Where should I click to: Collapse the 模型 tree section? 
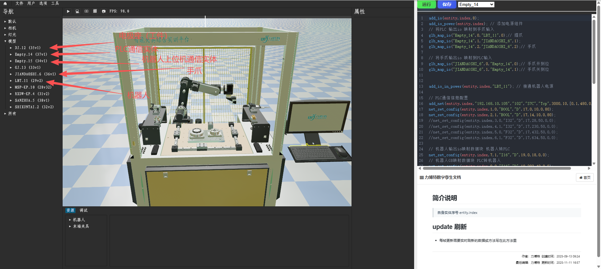point(5,41)
